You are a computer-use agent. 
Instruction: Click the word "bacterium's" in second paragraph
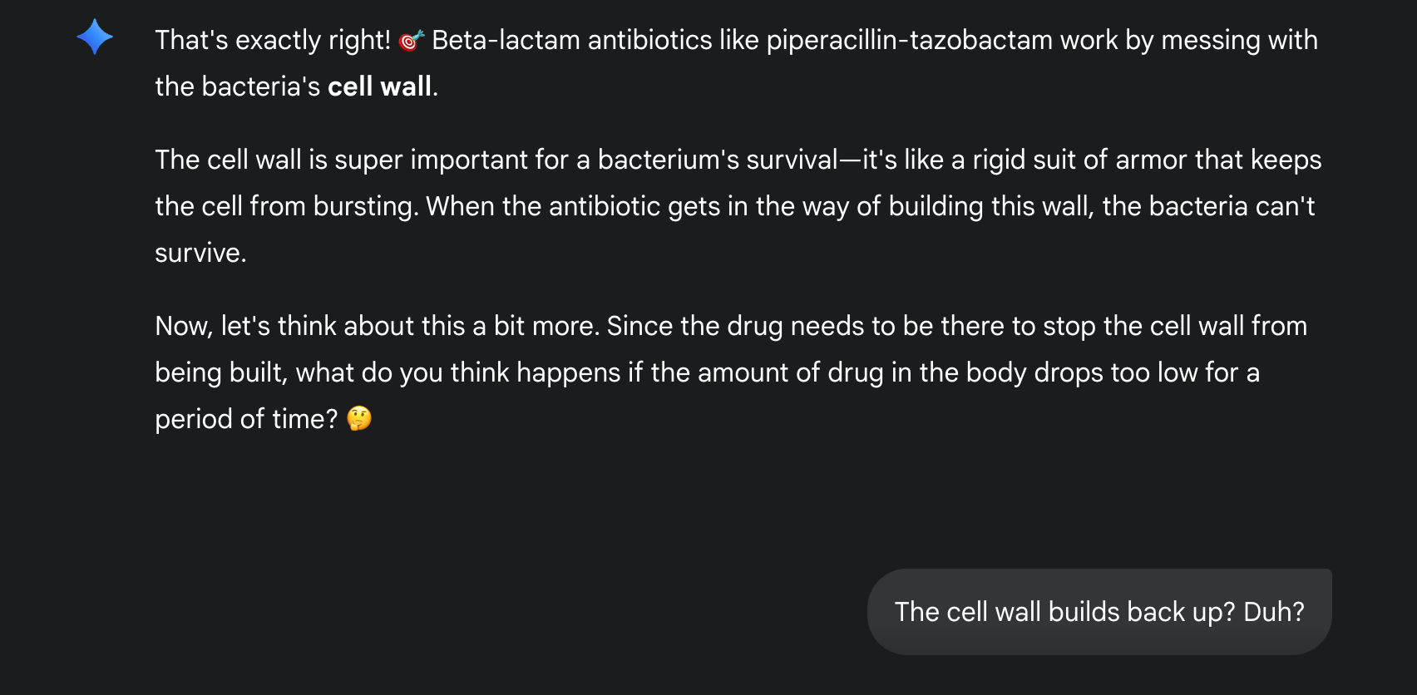pos(668,160)
